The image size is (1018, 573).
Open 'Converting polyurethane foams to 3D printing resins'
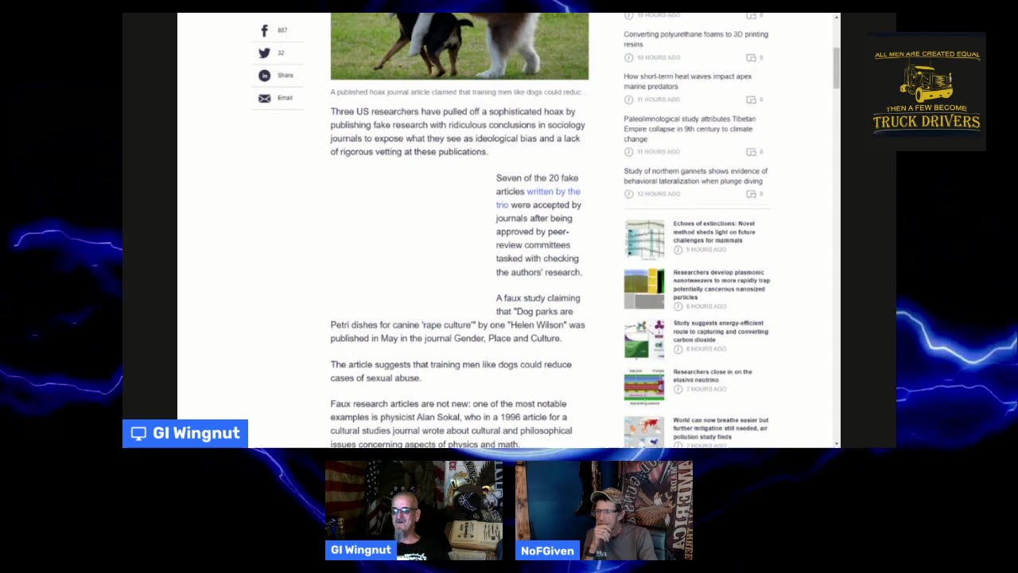pos(696,39)
